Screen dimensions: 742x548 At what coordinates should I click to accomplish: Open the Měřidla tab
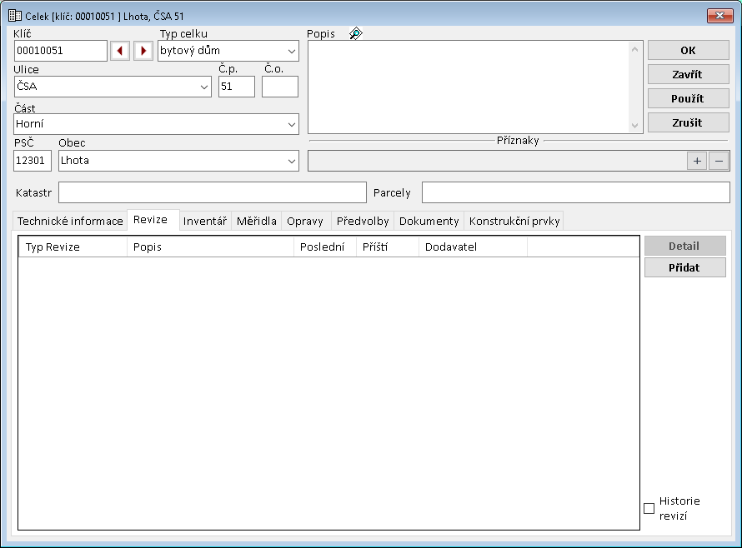click(256, 221)
